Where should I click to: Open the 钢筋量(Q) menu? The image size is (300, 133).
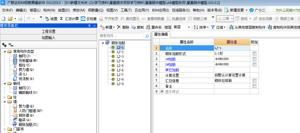click(x=96, y=10)
